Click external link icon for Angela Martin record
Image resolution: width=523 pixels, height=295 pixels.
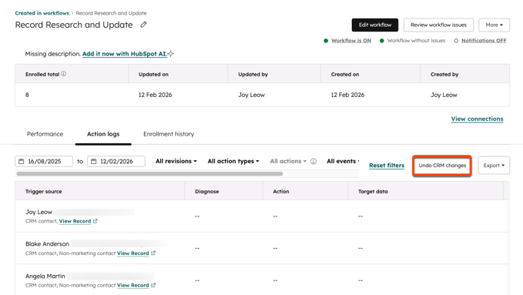click(153, 285)
